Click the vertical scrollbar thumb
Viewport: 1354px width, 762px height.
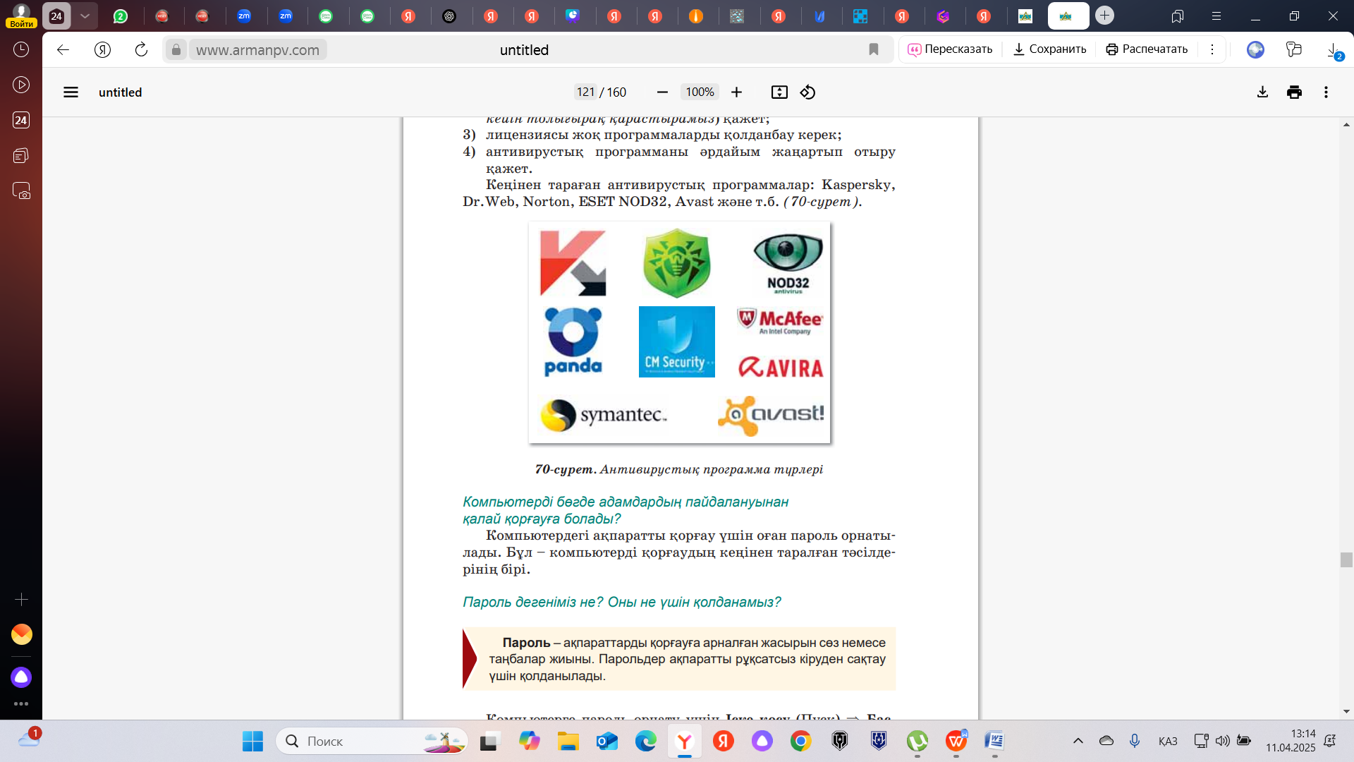[x=1346, y=560]
